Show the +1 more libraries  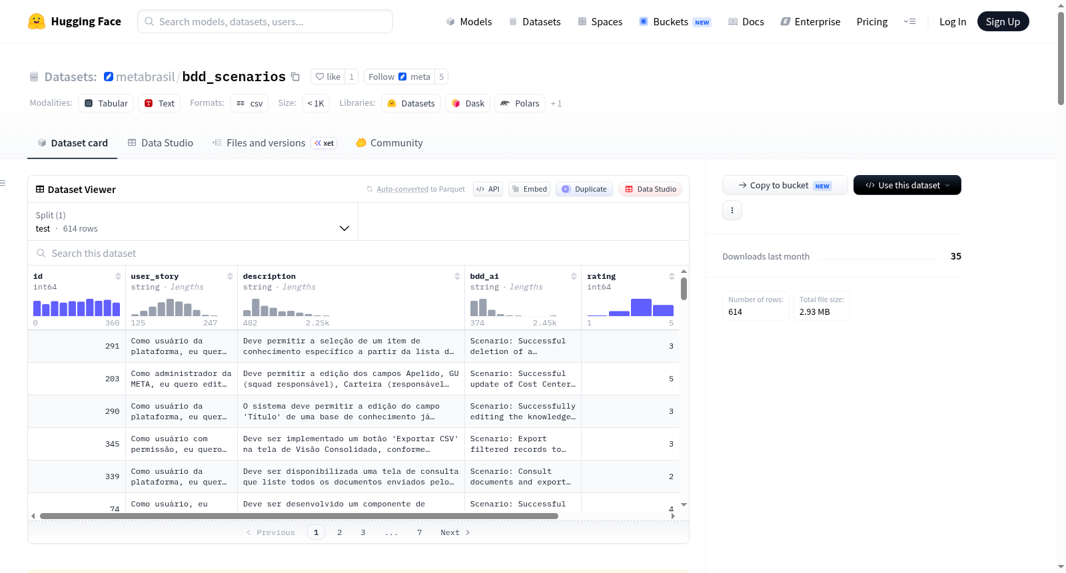click(x=556, y=103)
